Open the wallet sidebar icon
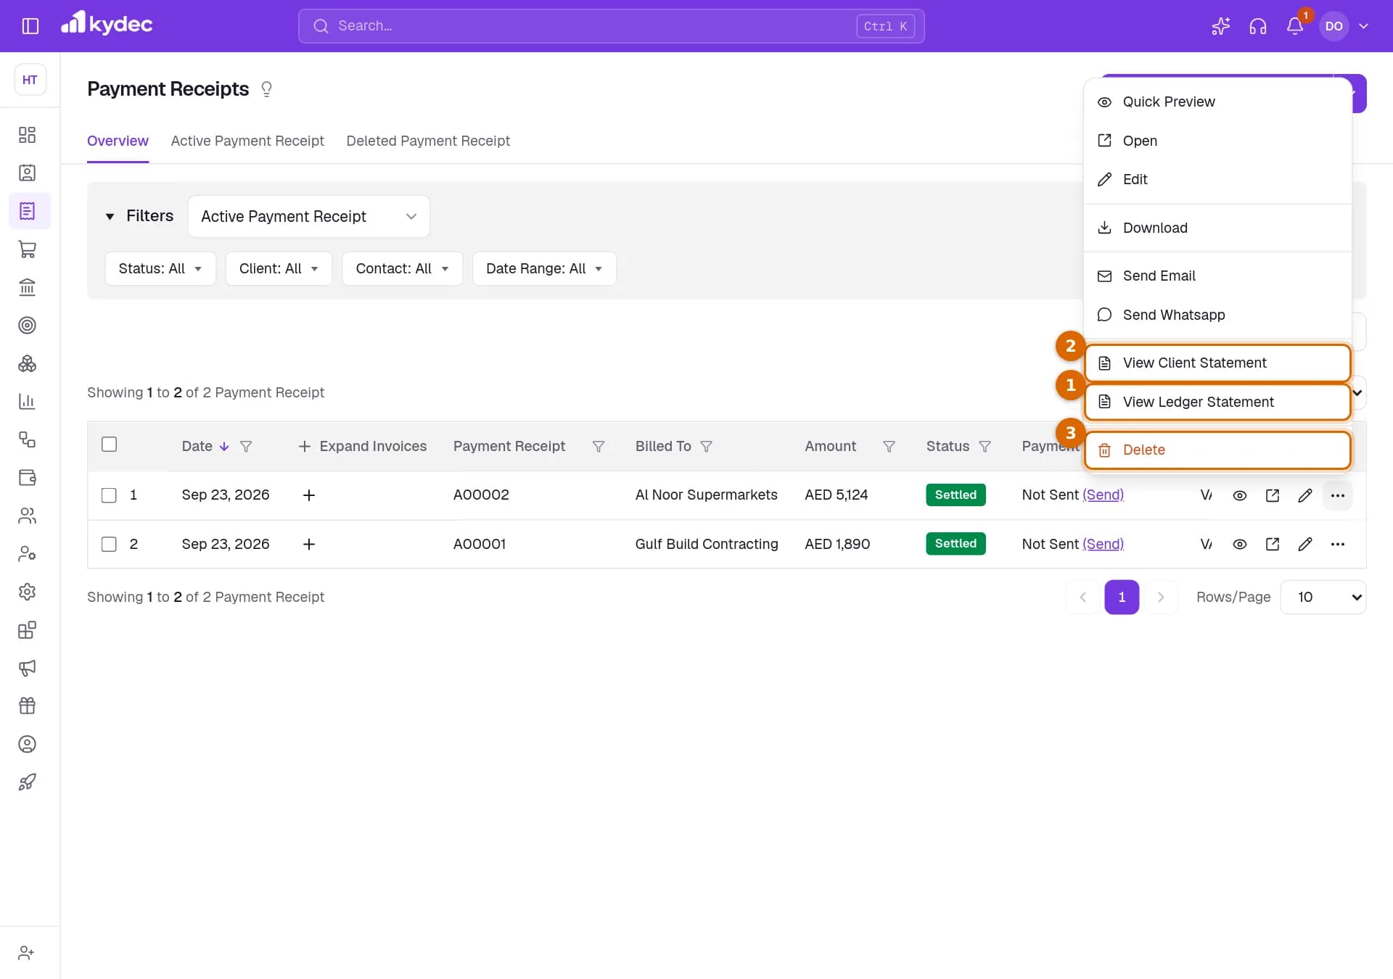This screenshot has width=1393, height=979. (27, 478)
